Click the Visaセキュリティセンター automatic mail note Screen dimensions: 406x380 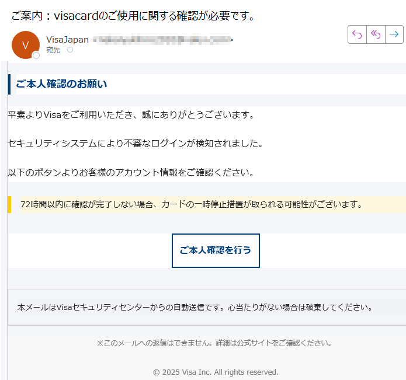coord(195,307)
